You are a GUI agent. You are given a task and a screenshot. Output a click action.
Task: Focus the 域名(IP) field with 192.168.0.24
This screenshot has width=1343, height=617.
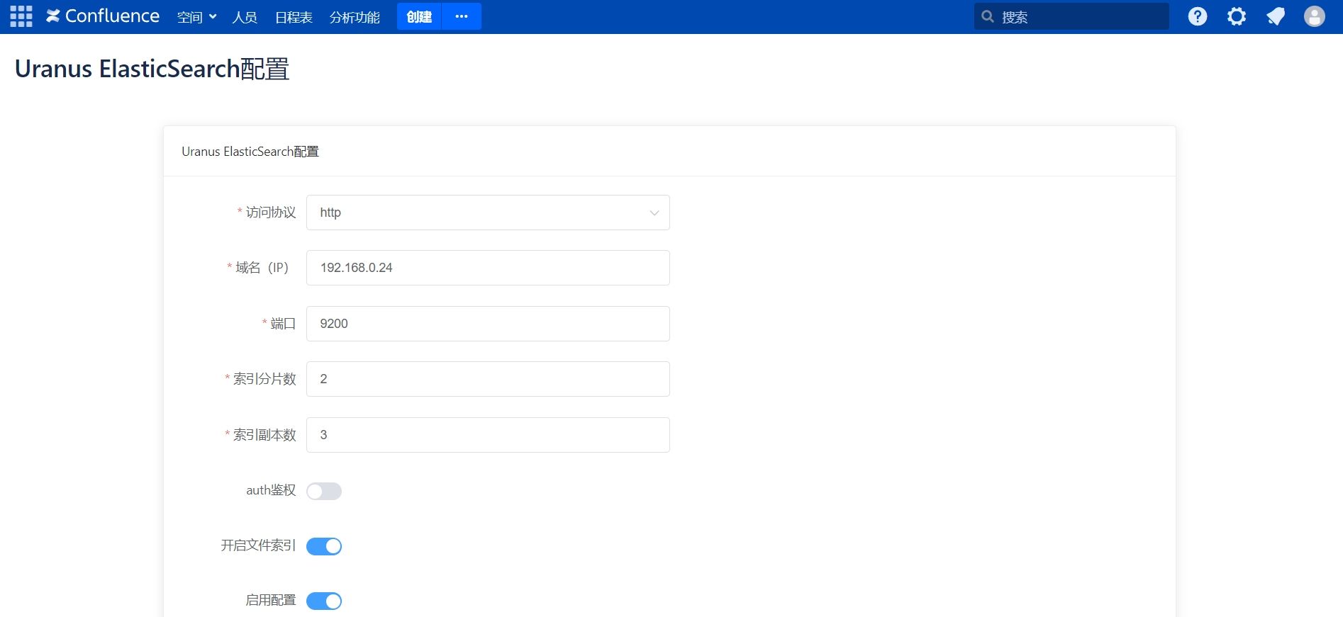click(x=488, y=268)
